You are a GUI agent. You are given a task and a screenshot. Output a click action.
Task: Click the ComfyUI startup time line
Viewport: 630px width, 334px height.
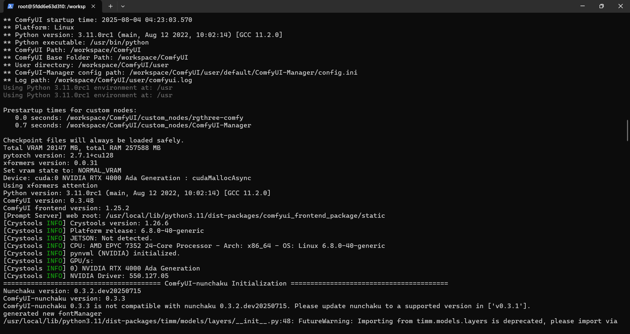click(x=97, y=20)
